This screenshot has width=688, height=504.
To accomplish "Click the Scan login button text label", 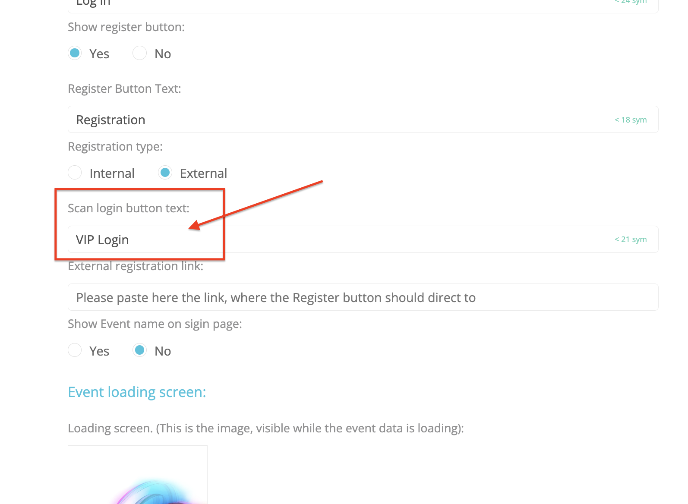I will [129, 208].
